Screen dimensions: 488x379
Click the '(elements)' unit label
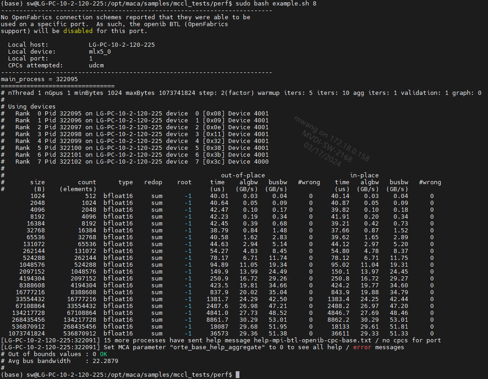pyautogui.click(x=78, y=189)
